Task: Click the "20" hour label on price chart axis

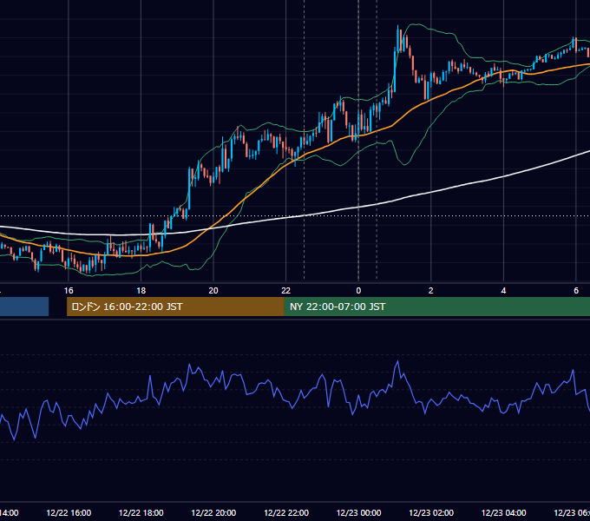Action: (213, 291)
